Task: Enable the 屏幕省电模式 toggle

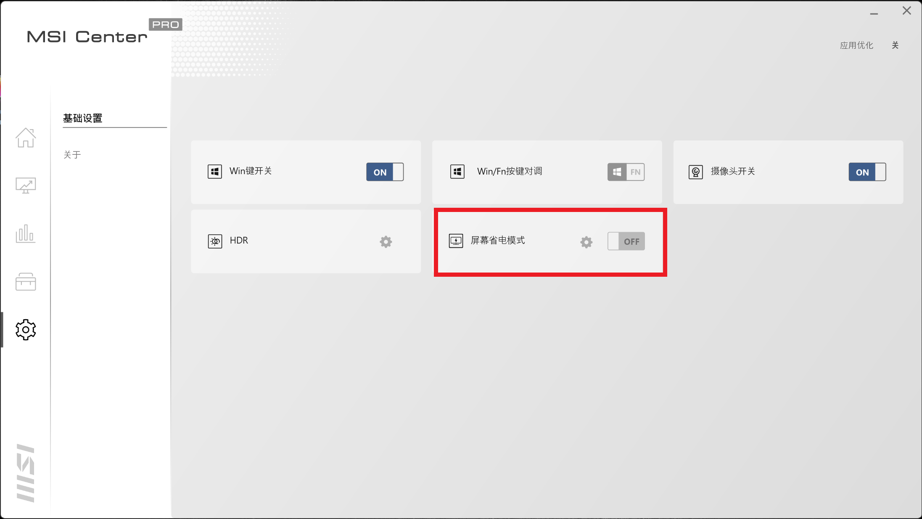Action: point(626,241)
